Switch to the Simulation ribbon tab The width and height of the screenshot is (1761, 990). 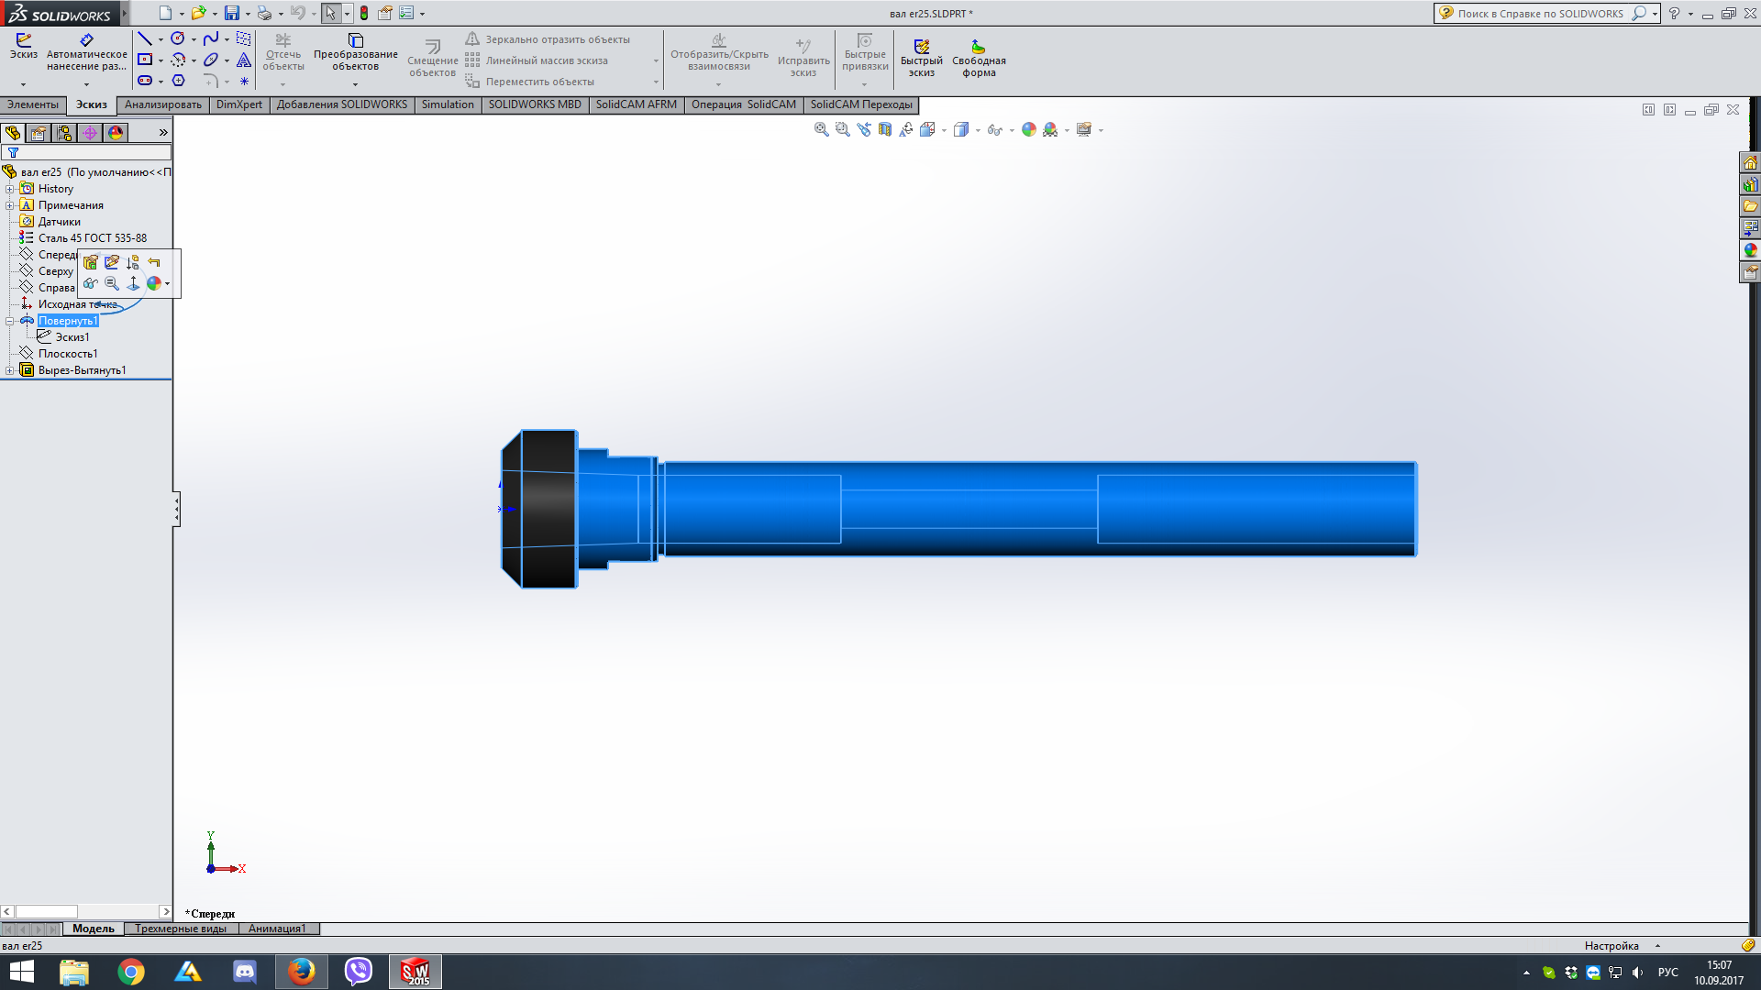tap(448, 104)
